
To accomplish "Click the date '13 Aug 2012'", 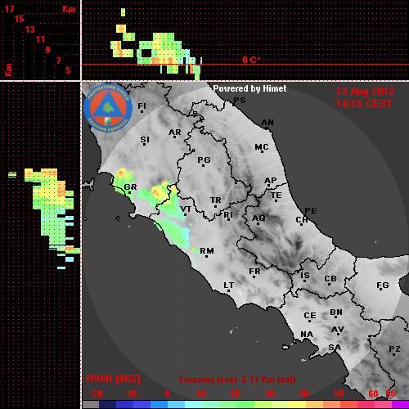I will 365,92.
